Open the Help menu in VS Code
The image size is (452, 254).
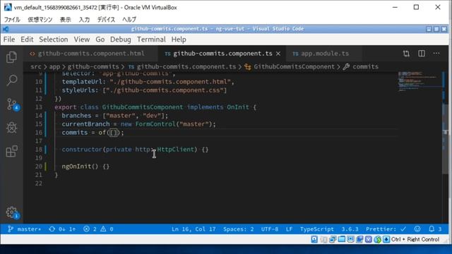click(x=179, y=40)
